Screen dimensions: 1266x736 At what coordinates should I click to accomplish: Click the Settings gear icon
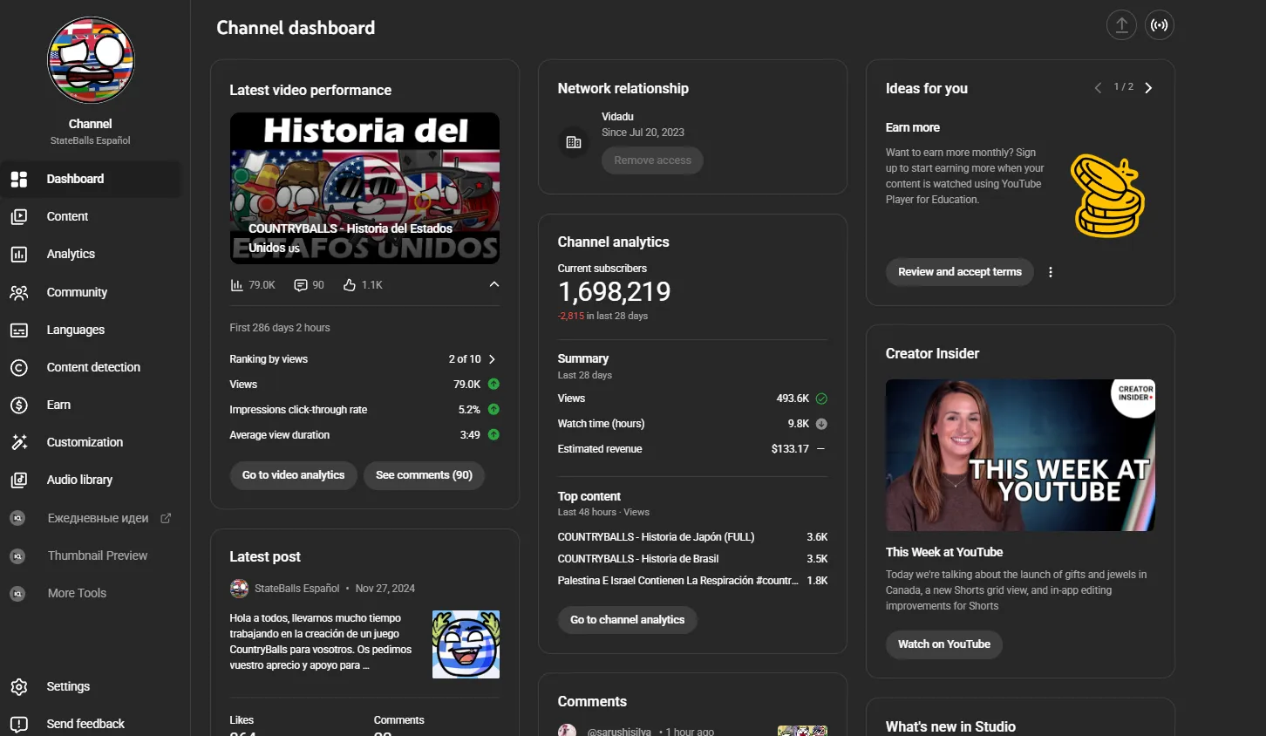(19, 686)
